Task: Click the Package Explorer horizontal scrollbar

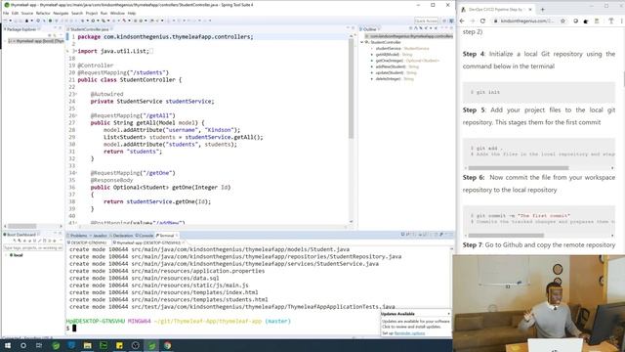Action: pos(21,226)
